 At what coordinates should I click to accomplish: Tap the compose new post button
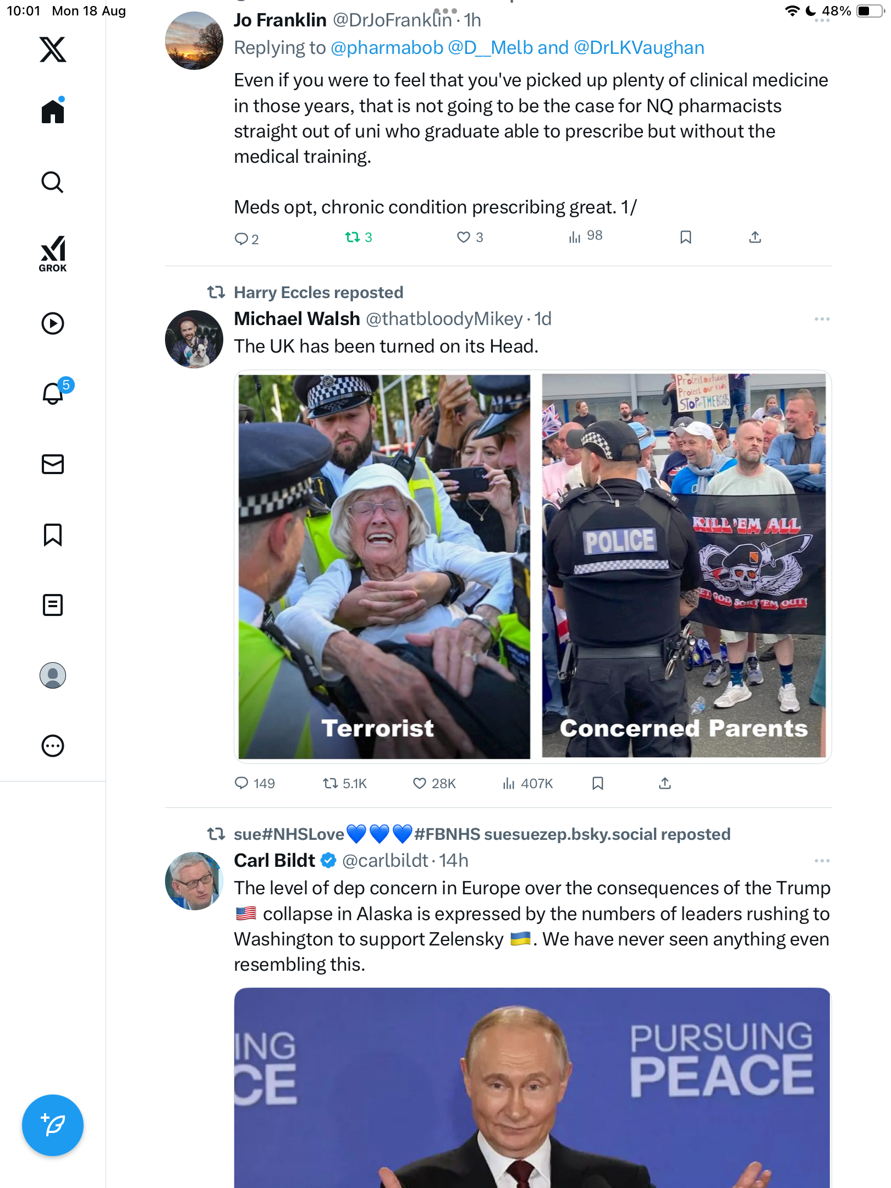tap(53, 1125)
